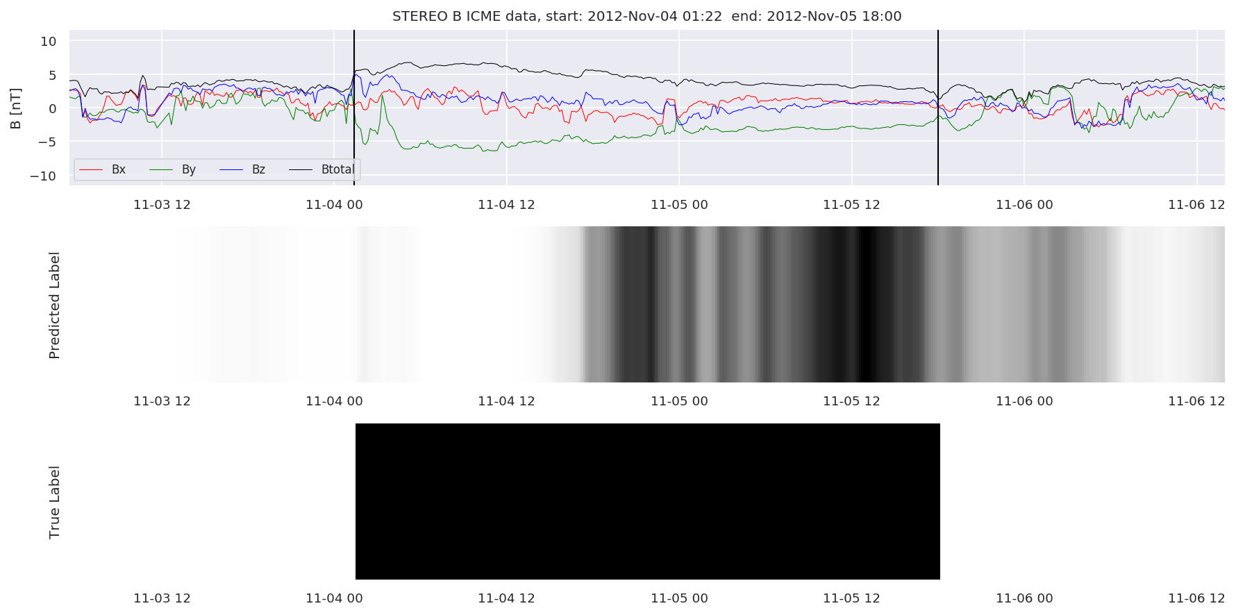Click the y-axis tick label '−5'
The height and width of the screenshot is (615, 1236).
[x=47, y=142]
